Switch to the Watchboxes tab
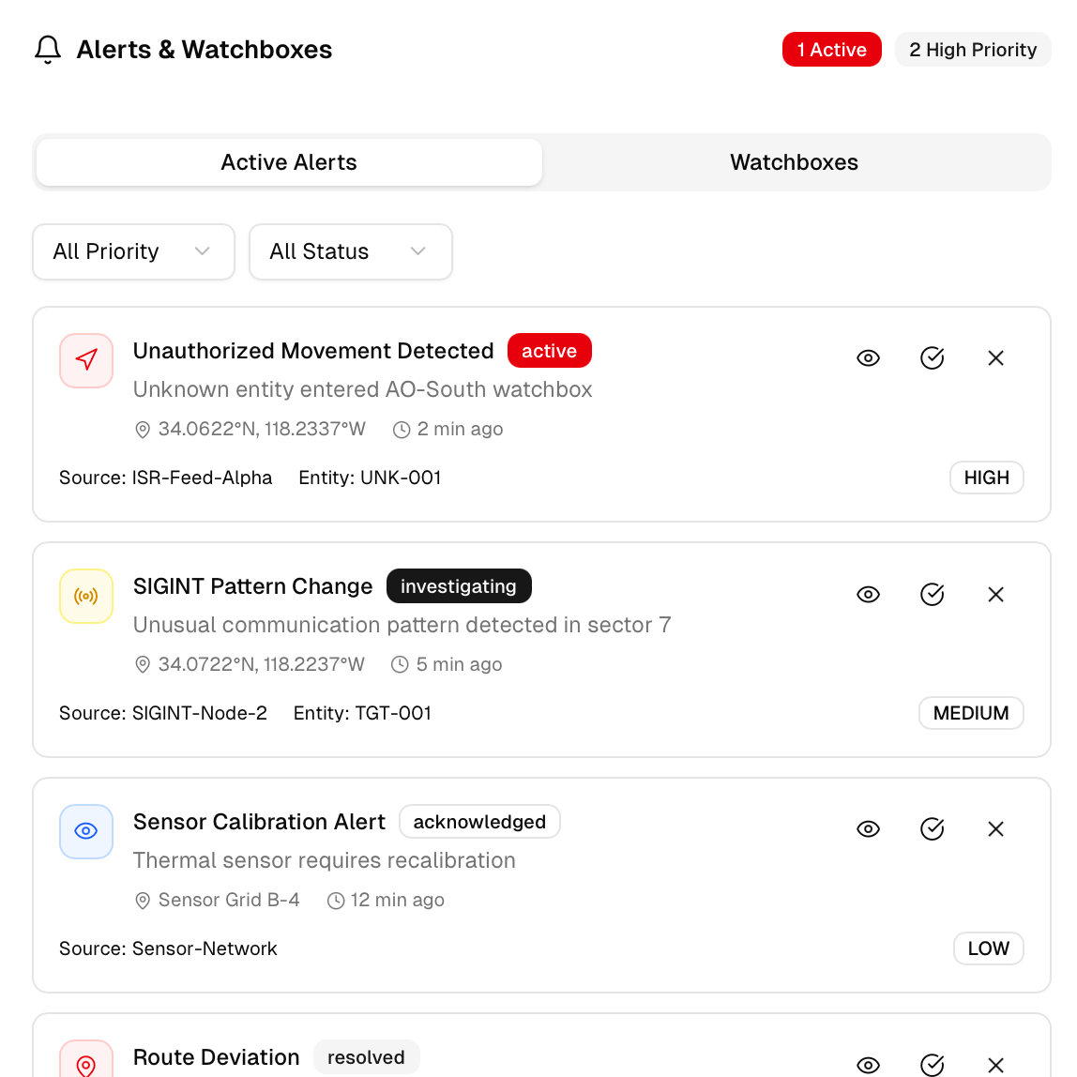 point(794,162)
